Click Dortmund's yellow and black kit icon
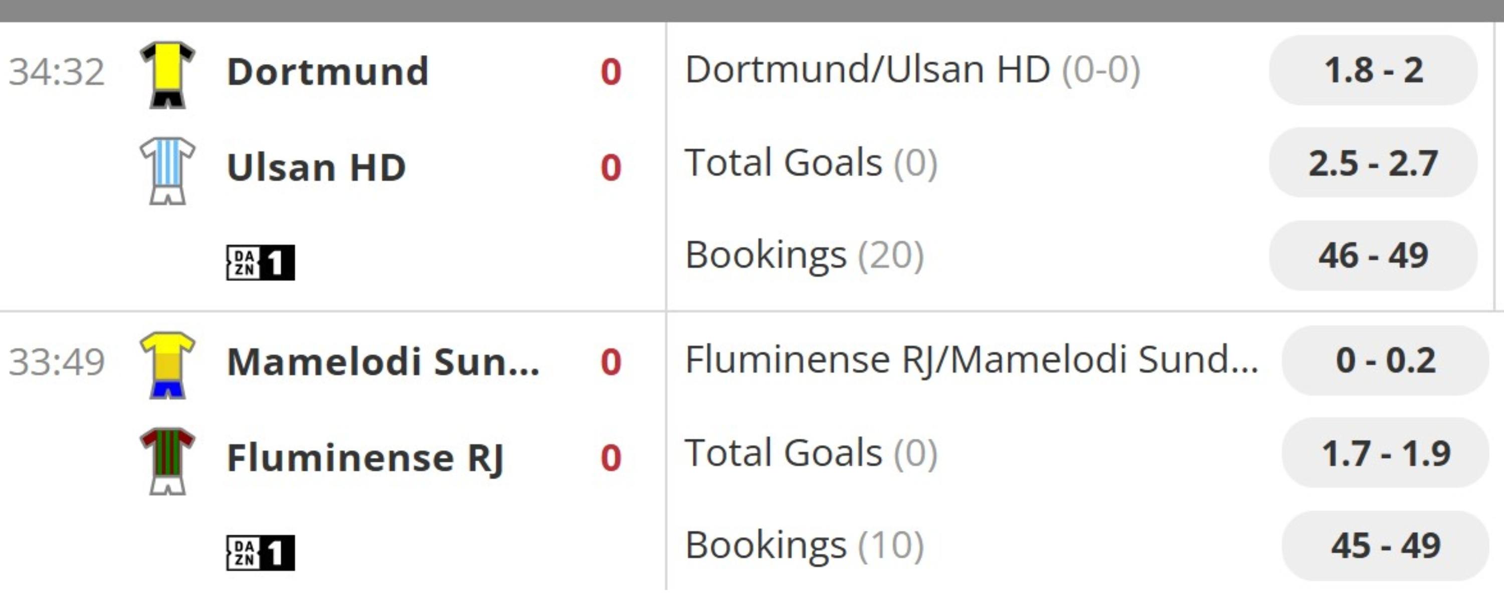 click(167, 74)
